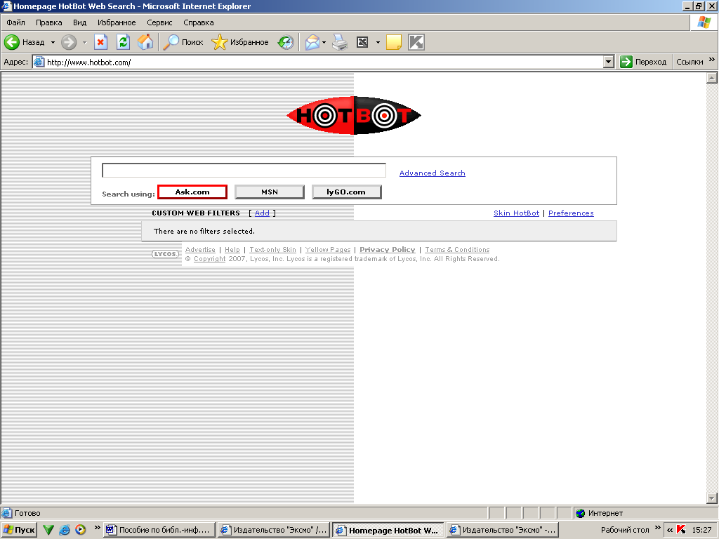Click the Homepage HotBot taskbar button
Image resolution: width=719 pixels, height=539 pixels.
tap(388, 530)
